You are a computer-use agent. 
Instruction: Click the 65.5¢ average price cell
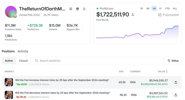[122, 82]
